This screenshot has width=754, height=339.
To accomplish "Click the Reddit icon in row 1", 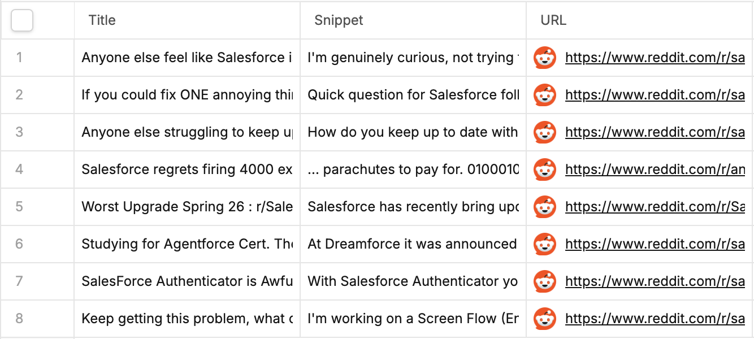I will (x=545, y=58).
